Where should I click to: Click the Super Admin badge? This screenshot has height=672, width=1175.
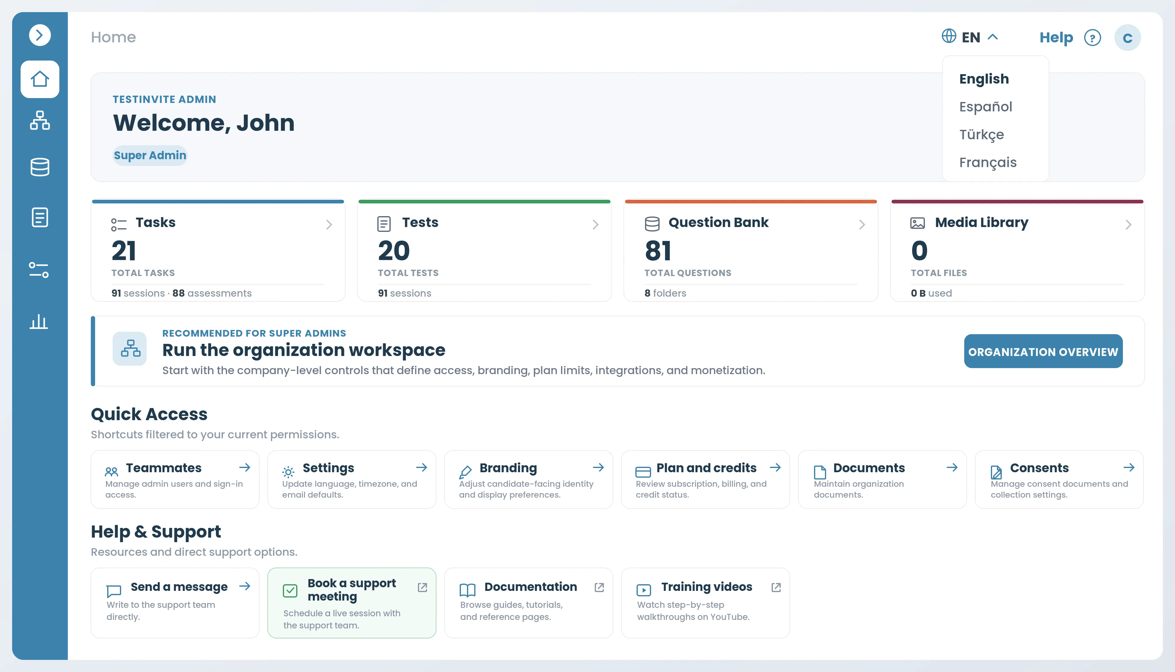pyautogui.click(x=150, y=156)
